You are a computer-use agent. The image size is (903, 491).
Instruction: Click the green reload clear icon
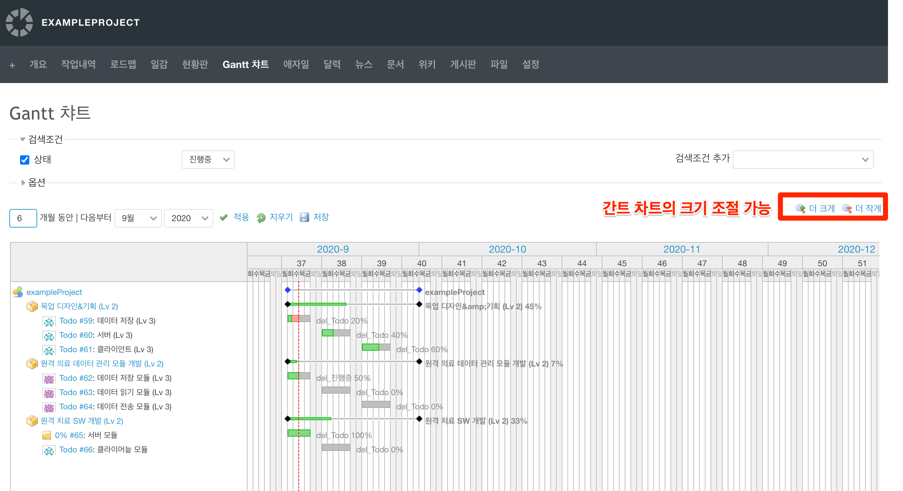point(261,218)
